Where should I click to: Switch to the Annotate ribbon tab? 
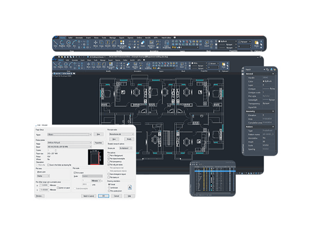81,37
